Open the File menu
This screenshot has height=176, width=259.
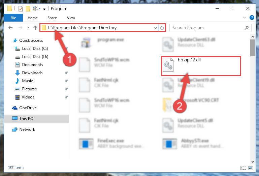tap(13, 18)
